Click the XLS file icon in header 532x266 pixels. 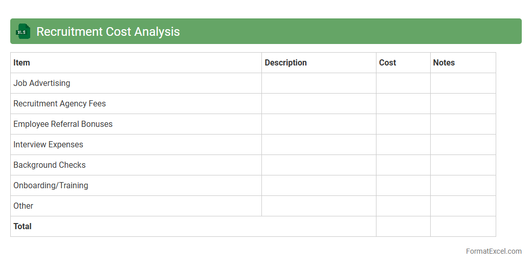(x=23, y=31)
